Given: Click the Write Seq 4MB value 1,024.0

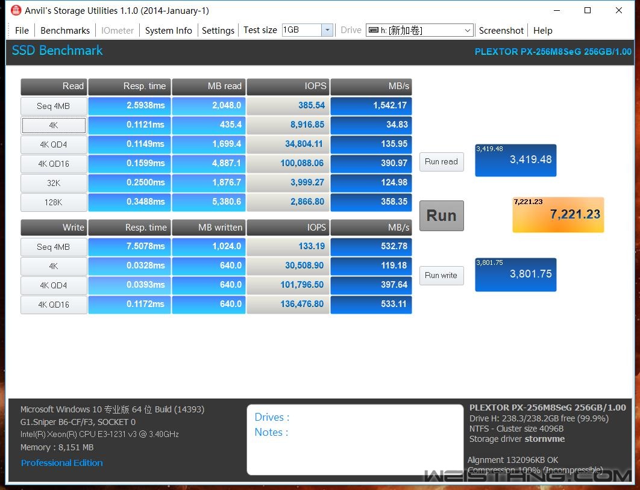Looking at the screenshot, I should (209, 247).
